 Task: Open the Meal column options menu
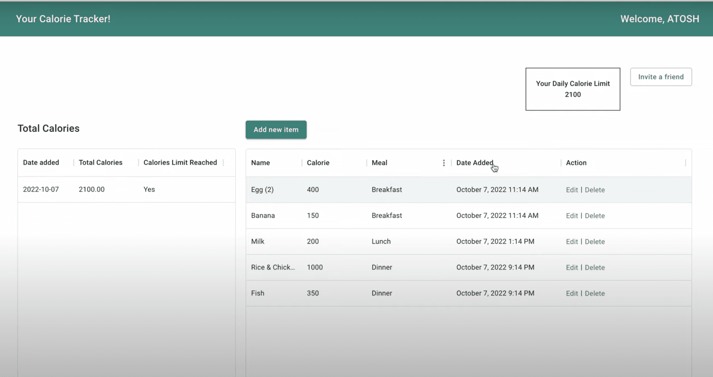443,163
